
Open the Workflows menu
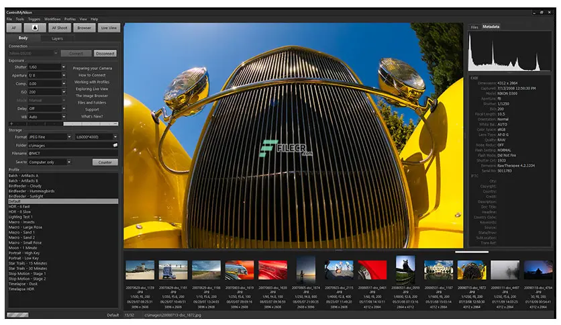(52, 19)
